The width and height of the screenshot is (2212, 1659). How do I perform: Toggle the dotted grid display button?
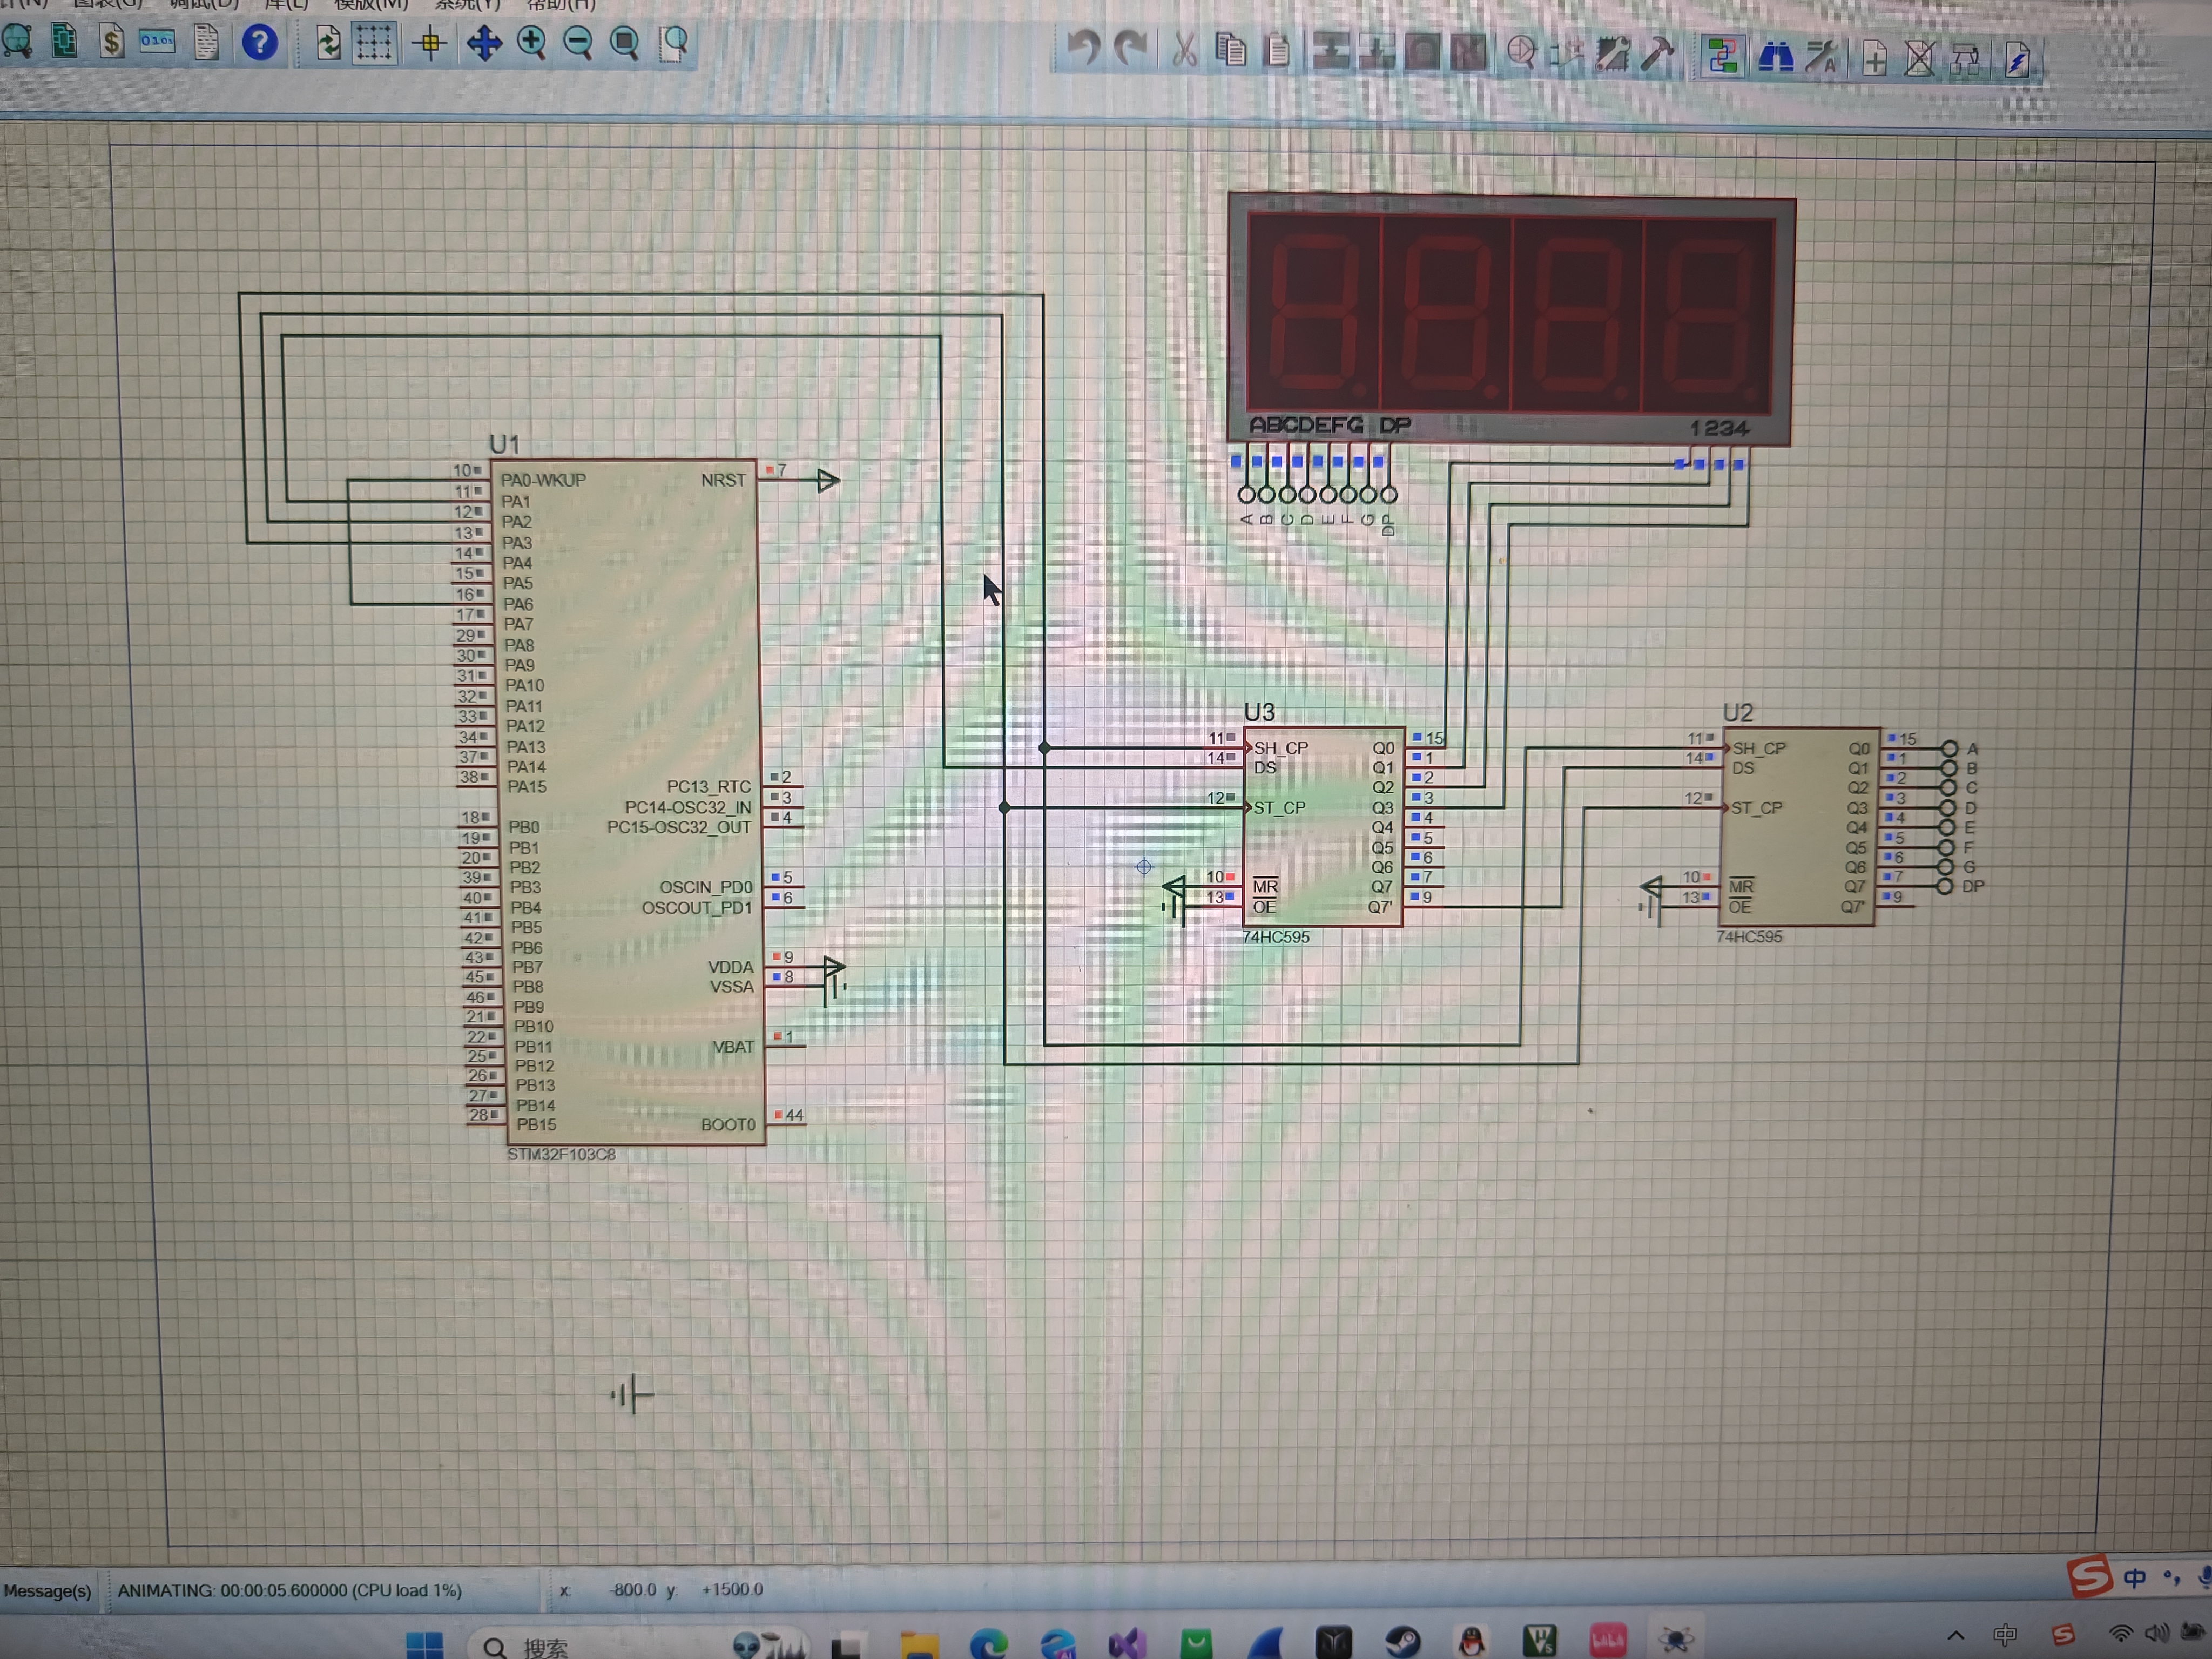(374, 43)
